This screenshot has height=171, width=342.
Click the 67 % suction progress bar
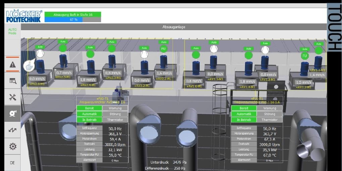coord(73,20)
